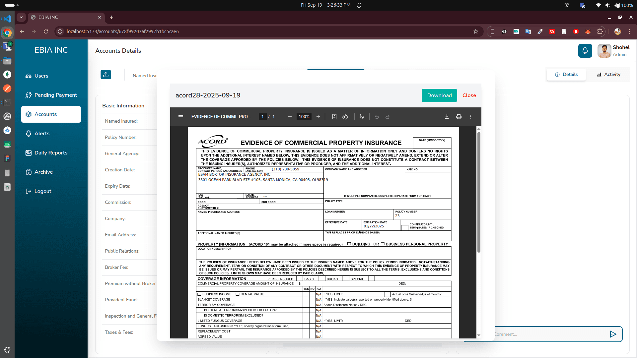637x358 pixels.
Task: Open the notification bell
Action: point(585,51)
